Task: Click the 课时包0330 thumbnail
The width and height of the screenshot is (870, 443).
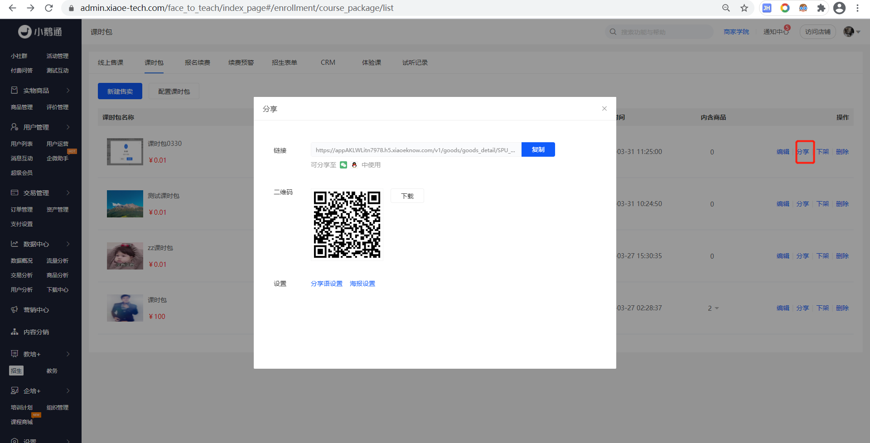Action: 125,152
